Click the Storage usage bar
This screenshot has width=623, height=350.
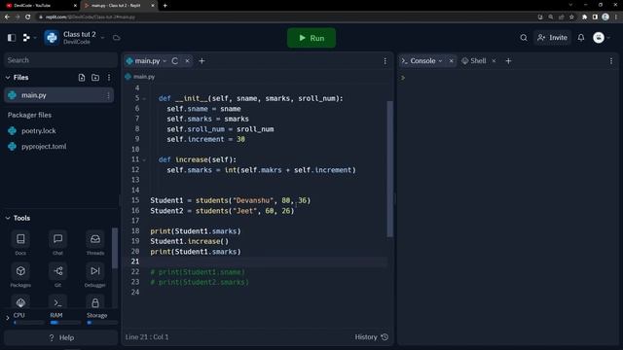coord(101,323)
